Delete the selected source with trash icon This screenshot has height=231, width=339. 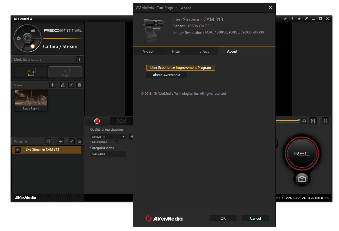point(80,141)
